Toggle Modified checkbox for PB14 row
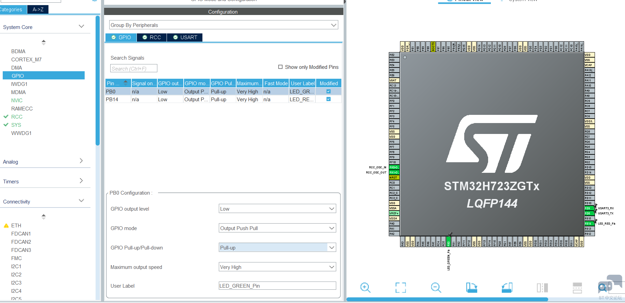Viewport: 625px width, 303px height. point(328,99)
